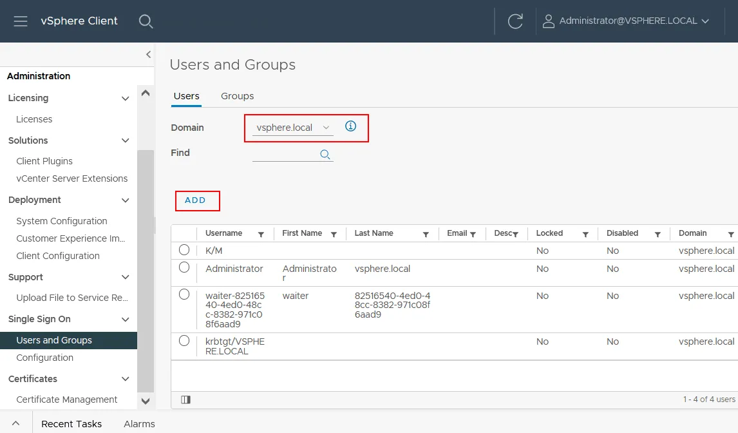Open the hamburger navigation menu
This screenshot has width=738, height=433.
[x=21, y=21]
